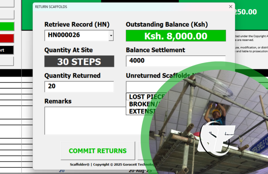Choose the BROKEN option in the list

point(143,104)
